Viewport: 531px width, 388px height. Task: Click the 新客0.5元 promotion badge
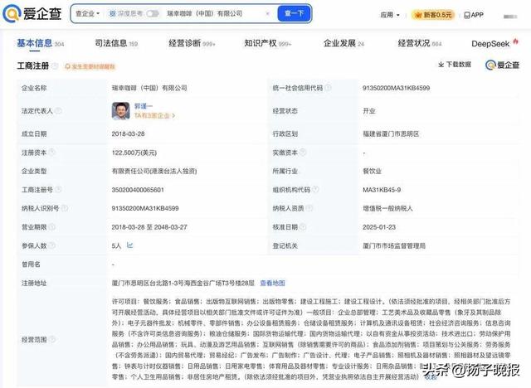tap(433, 15)
